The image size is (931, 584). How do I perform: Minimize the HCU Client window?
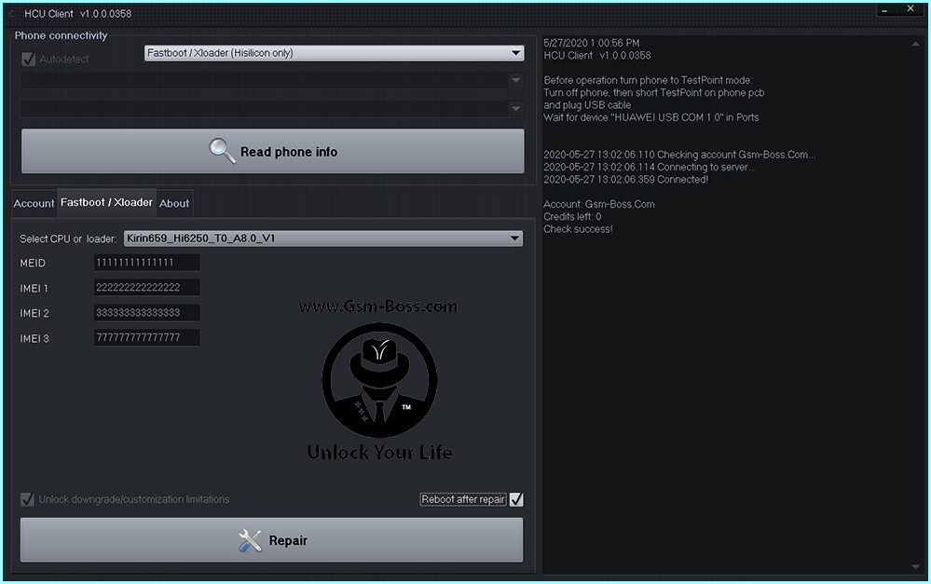pos(884,9)
